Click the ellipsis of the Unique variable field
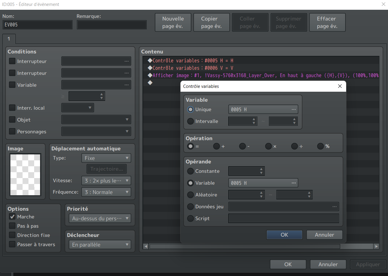The width and height of the screenshot is (388, 276). point(293,109)
